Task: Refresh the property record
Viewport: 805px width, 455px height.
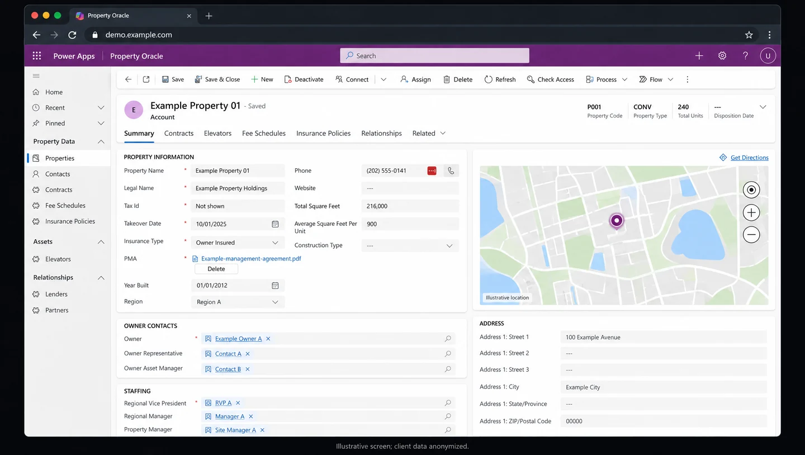Action: click(500, 79)
